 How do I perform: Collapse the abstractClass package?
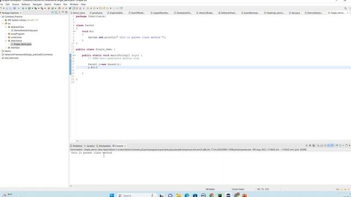tap(6, 27)
